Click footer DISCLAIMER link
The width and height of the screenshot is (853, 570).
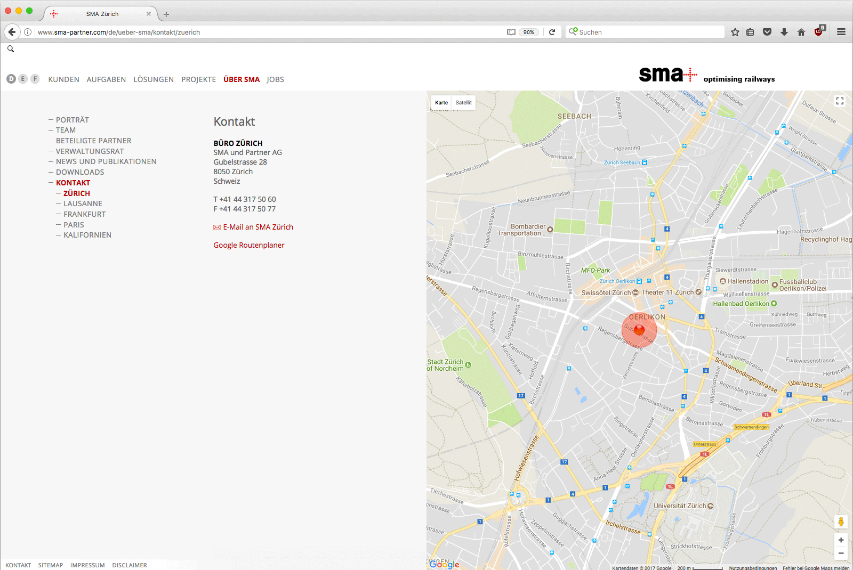130,565
